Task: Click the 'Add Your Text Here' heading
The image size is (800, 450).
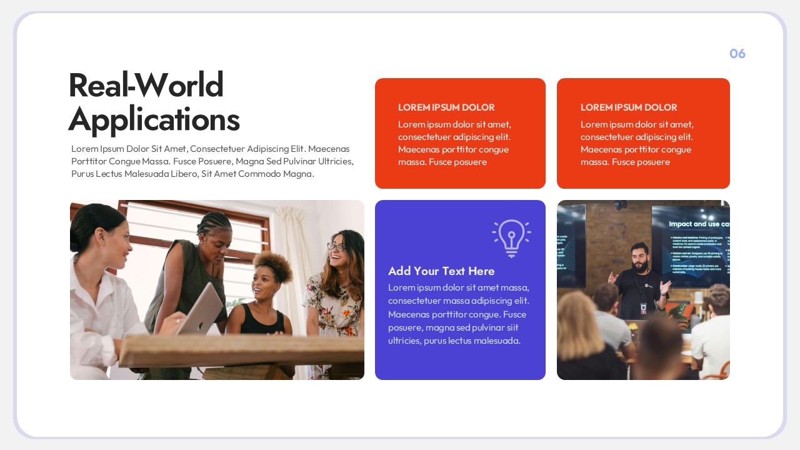Action: pyautogui.click(x=441, y=271)
